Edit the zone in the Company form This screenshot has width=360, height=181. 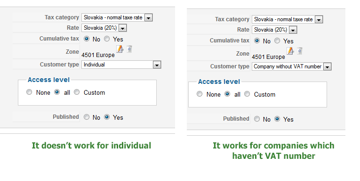[290, 51]
